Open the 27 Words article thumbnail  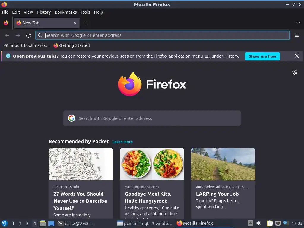81,164
